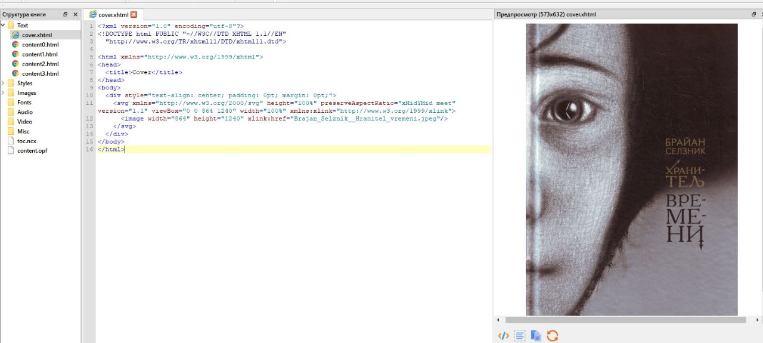Select content1.html file
The height and width of the screenshot is (343, 763).
[40, 54]
